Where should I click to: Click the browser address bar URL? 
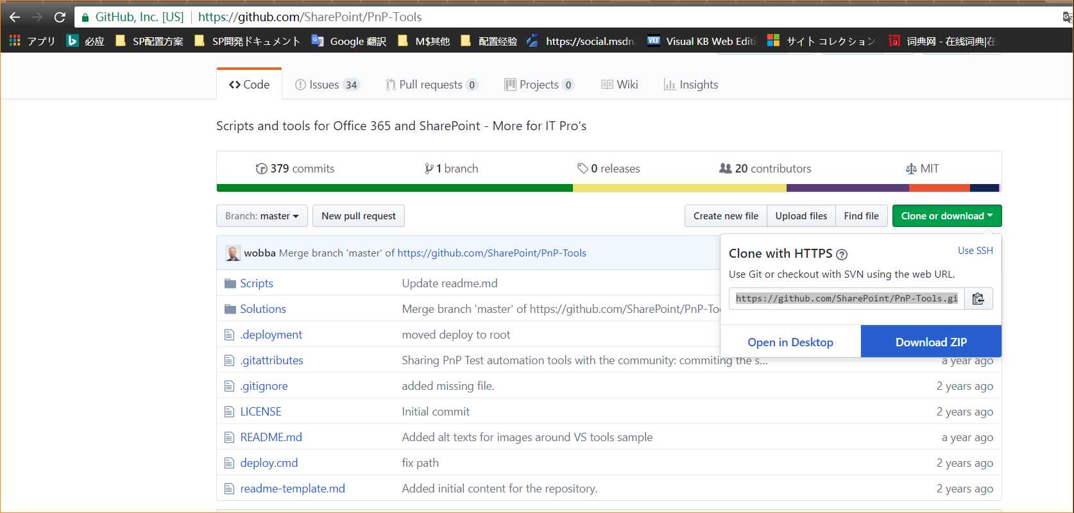310,17
